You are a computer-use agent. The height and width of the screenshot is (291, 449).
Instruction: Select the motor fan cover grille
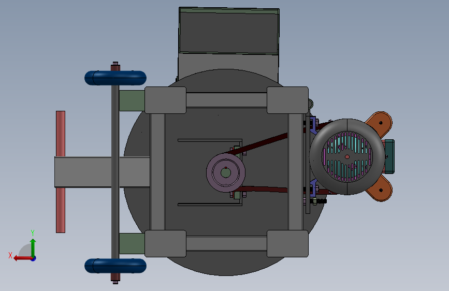coord(347,157)
